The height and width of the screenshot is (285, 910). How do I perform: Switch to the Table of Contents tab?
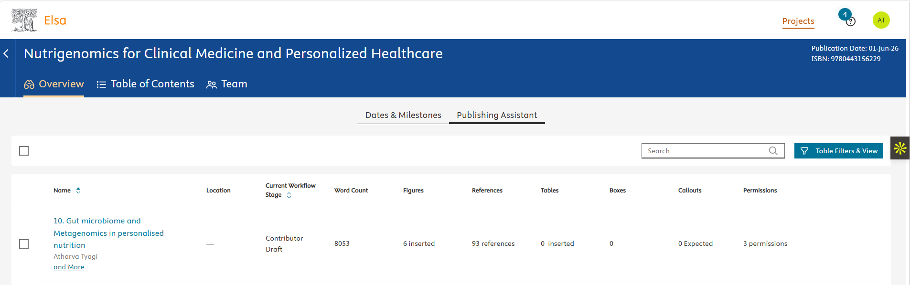pos(145,84)
